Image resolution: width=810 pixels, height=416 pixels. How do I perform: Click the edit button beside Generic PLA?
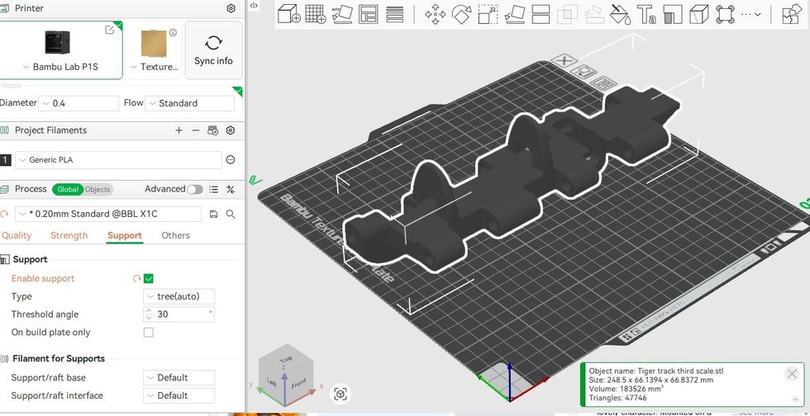[231, 160]
